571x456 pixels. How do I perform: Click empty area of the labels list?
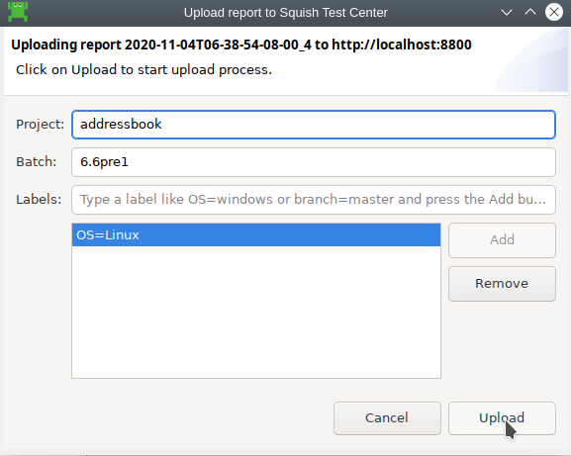[x=256, y=312]
